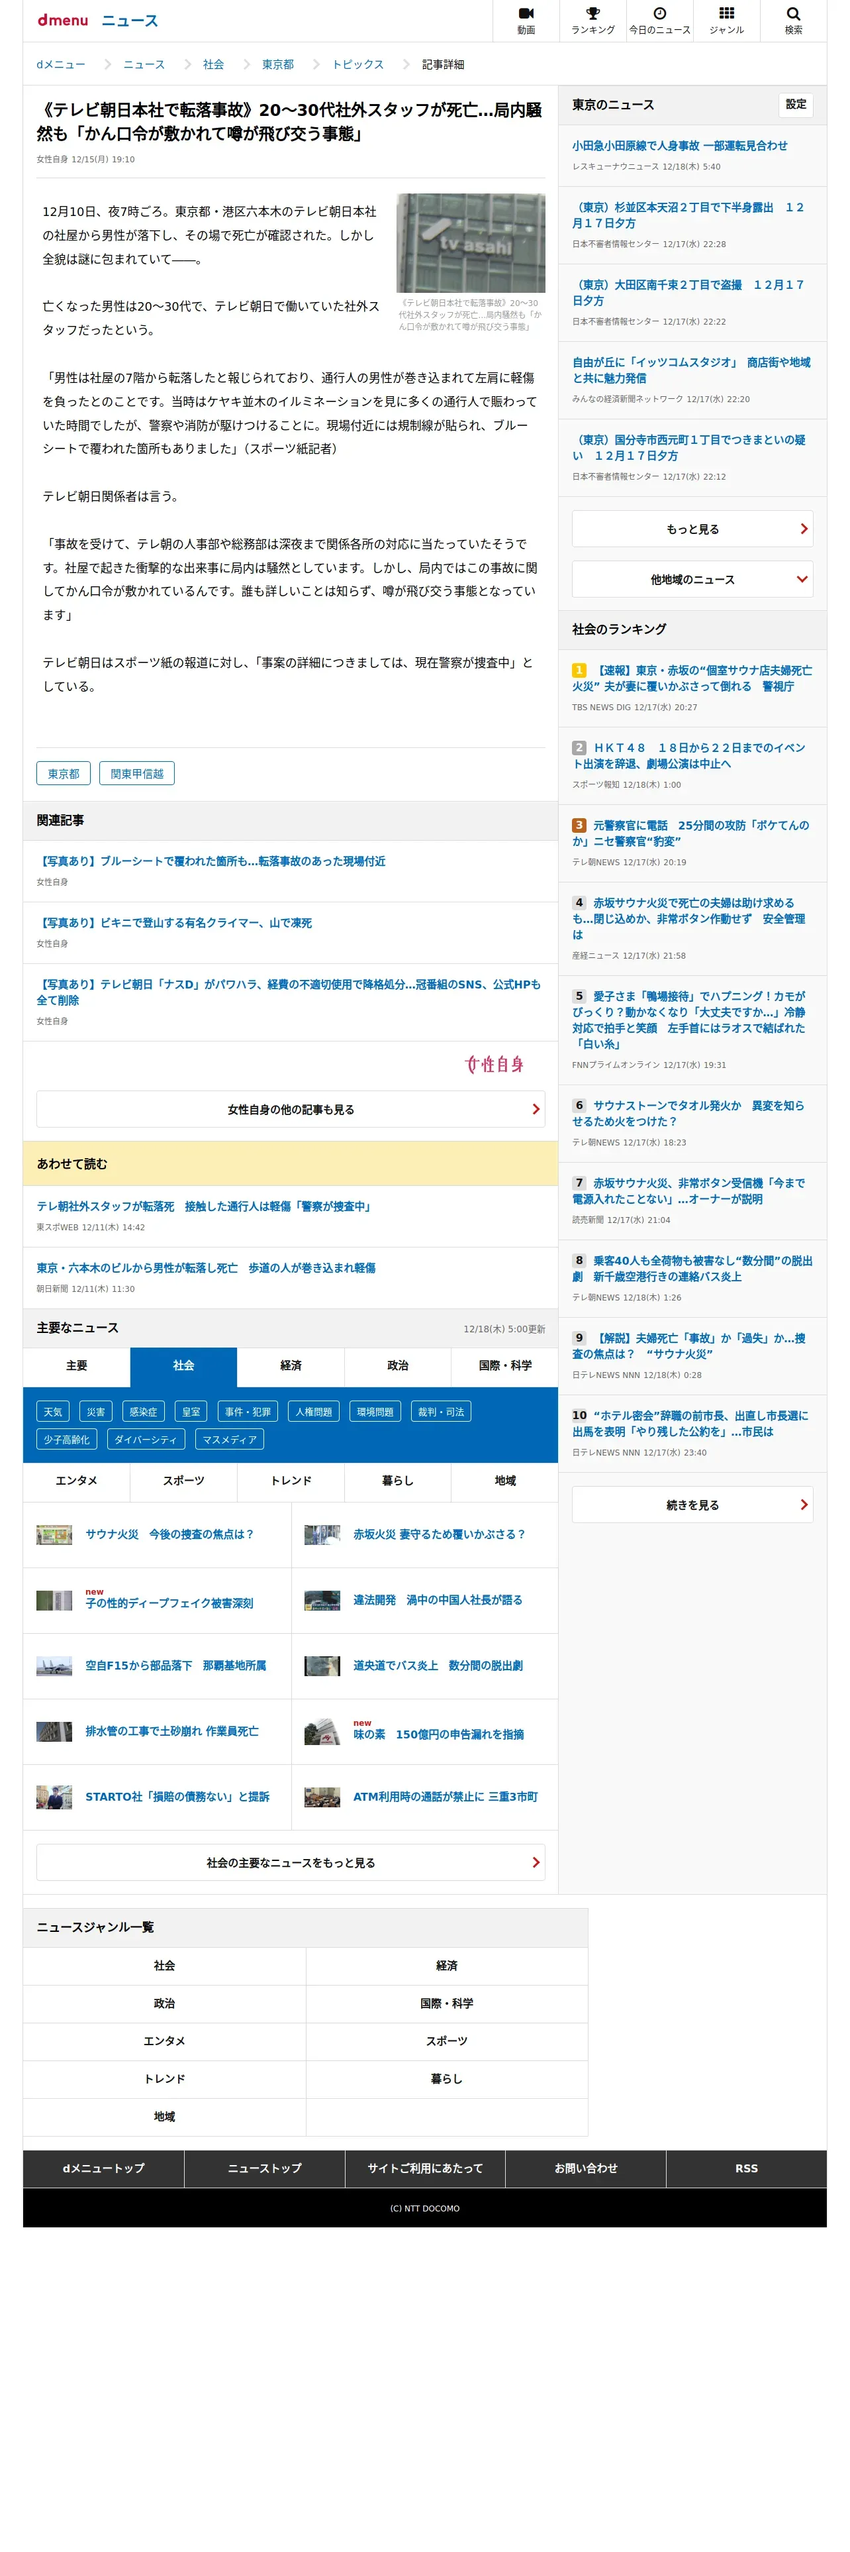850x2552 pixels.
Task: Click the ニュース breadcrumb link
Action: (x=144, y=64)
